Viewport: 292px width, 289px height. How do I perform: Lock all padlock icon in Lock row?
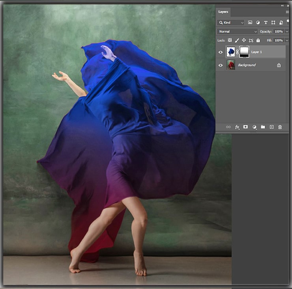click(258, 40)
